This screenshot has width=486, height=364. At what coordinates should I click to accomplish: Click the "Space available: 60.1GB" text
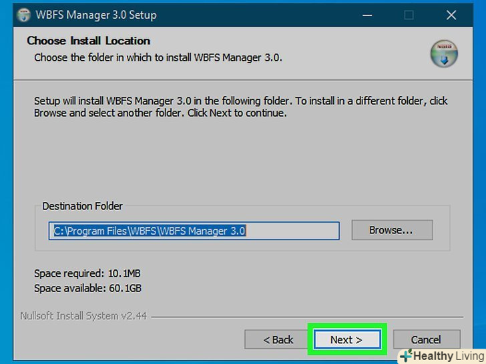pyautogui.click(x=87, y=289)
